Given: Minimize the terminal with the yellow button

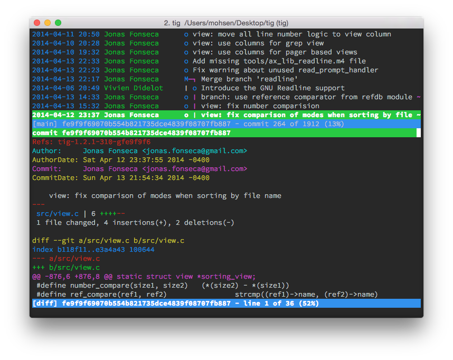Looking at the screenshot, I should point(48,23).
